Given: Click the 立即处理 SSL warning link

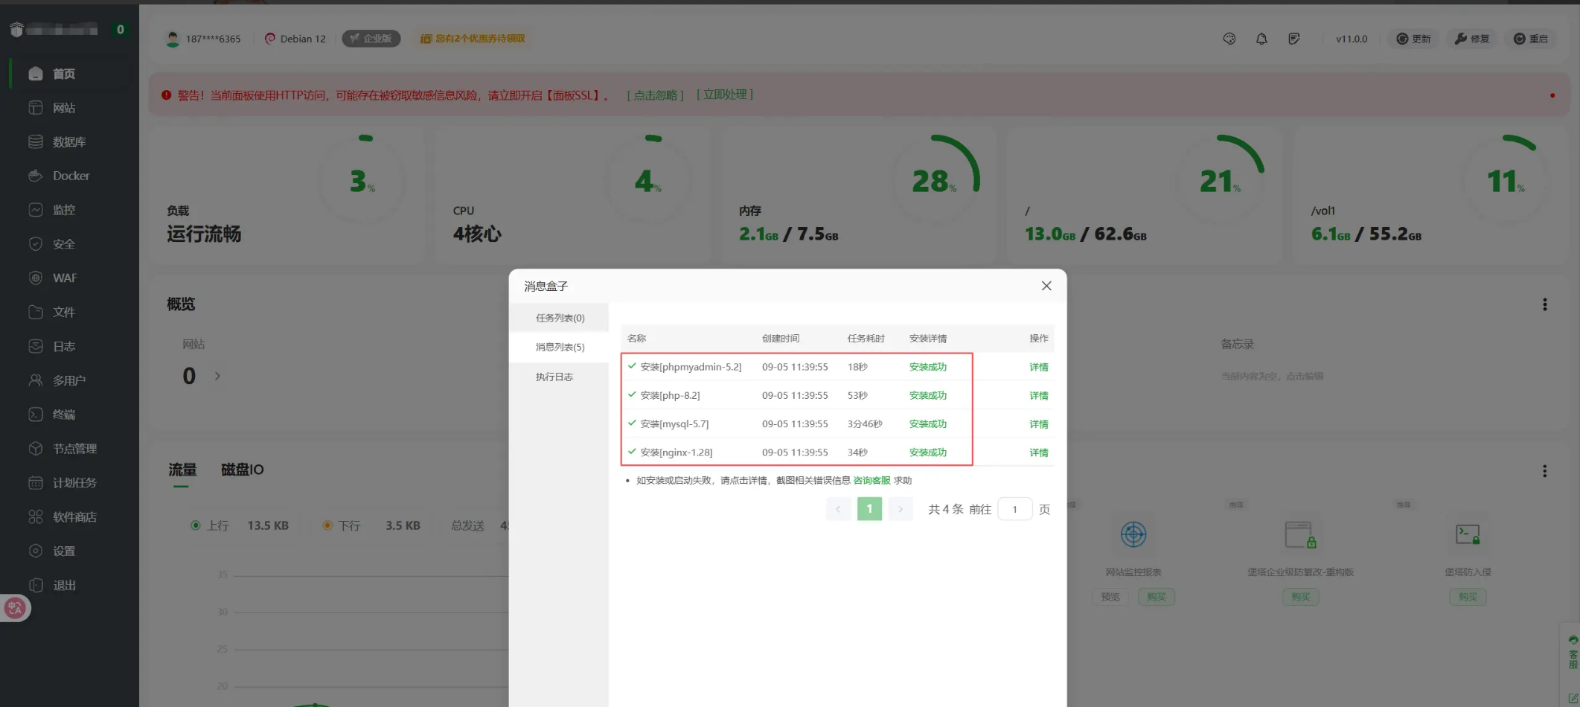Looking at the screenshot, I should pos(725,95).
